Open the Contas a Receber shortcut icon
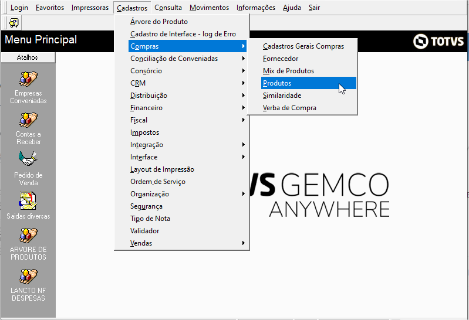The width and height of the screenshot is (469, 320). pyautogui.click(x=28, y=120)
